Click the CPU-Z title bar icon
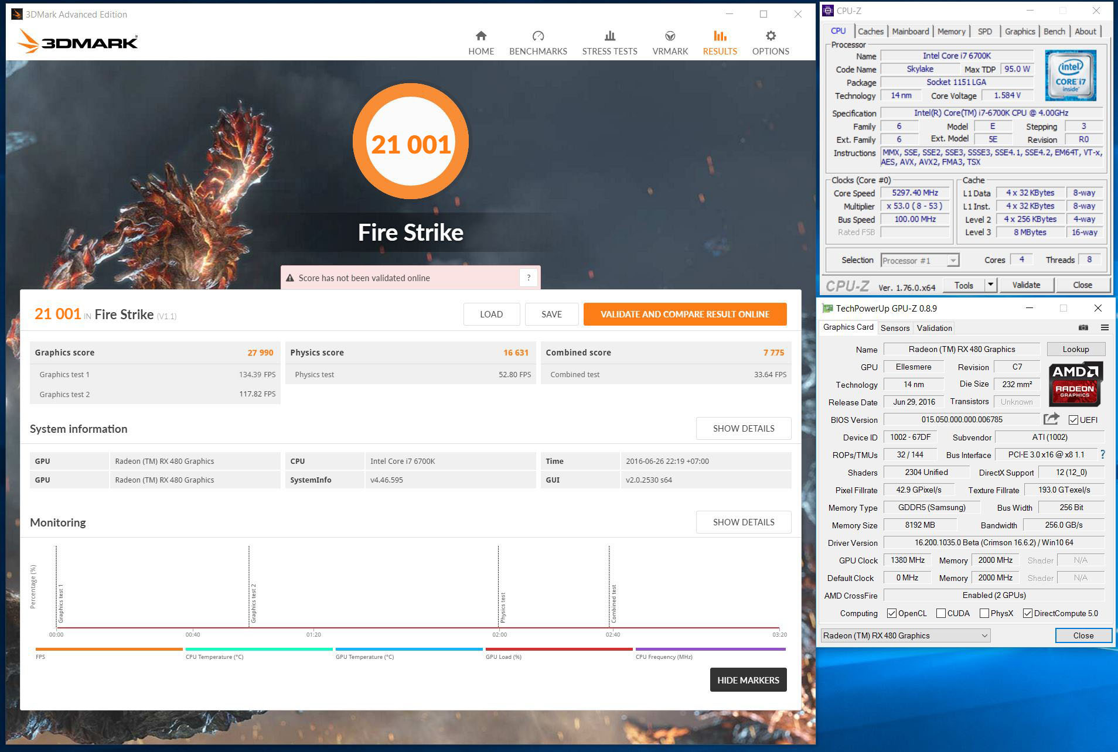1118x752 pixels. point(828,11)
